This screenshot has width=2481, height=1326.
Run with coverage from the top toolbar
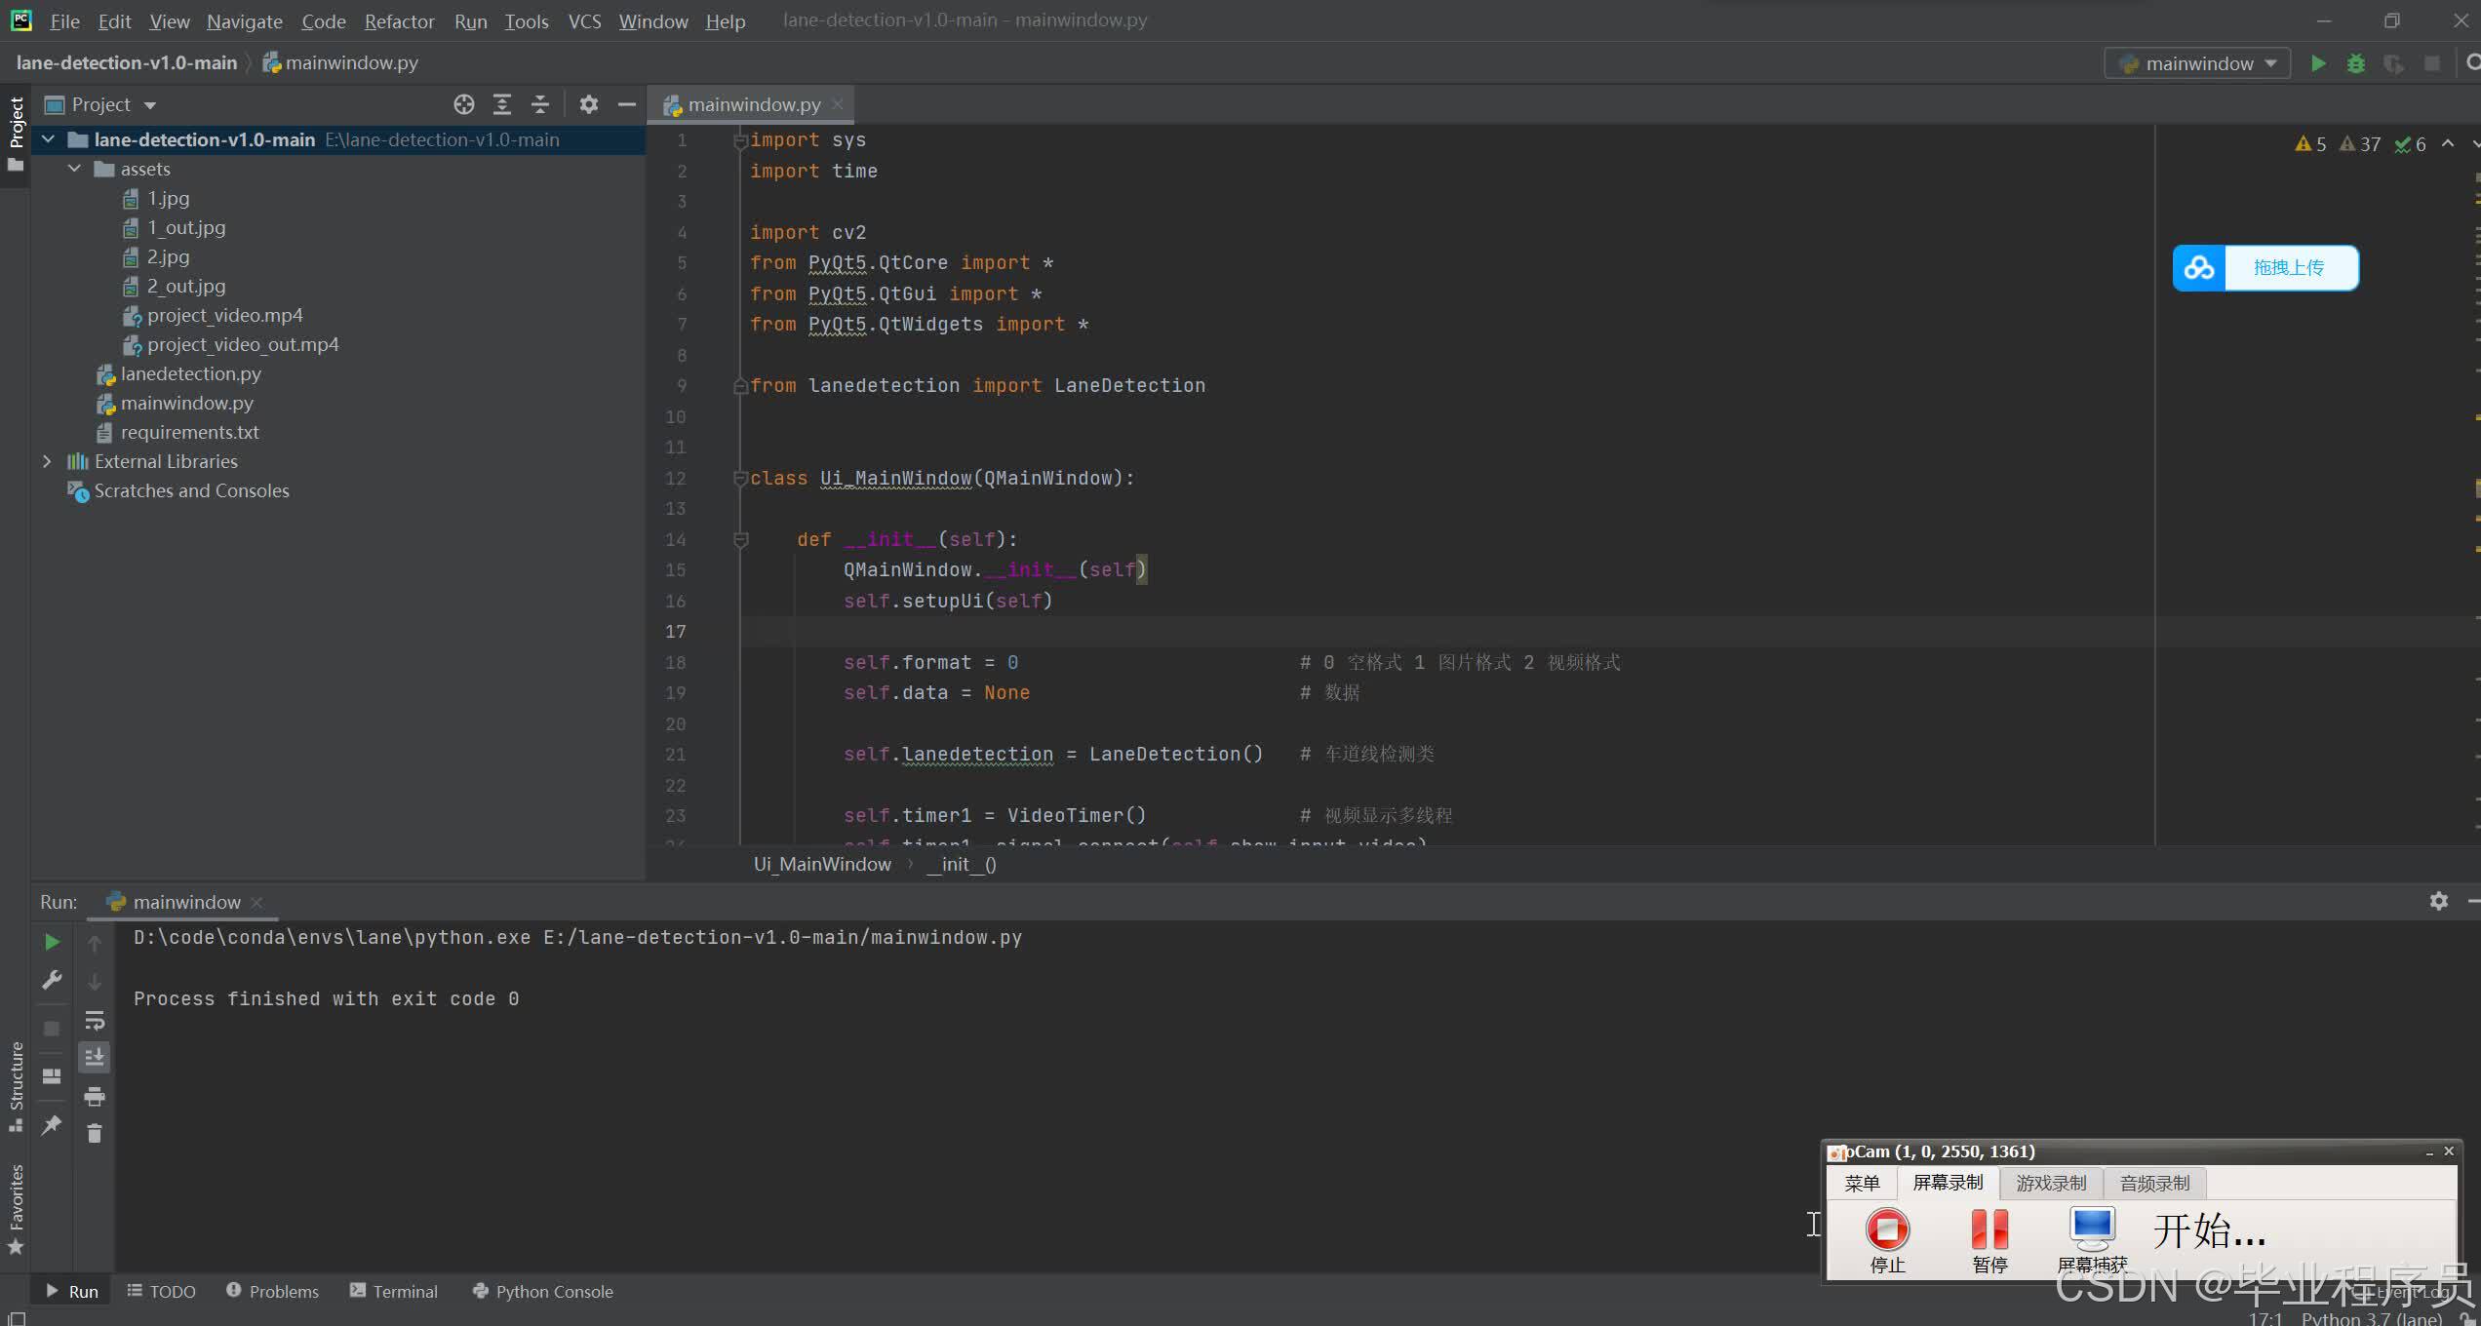(2393, 63)
